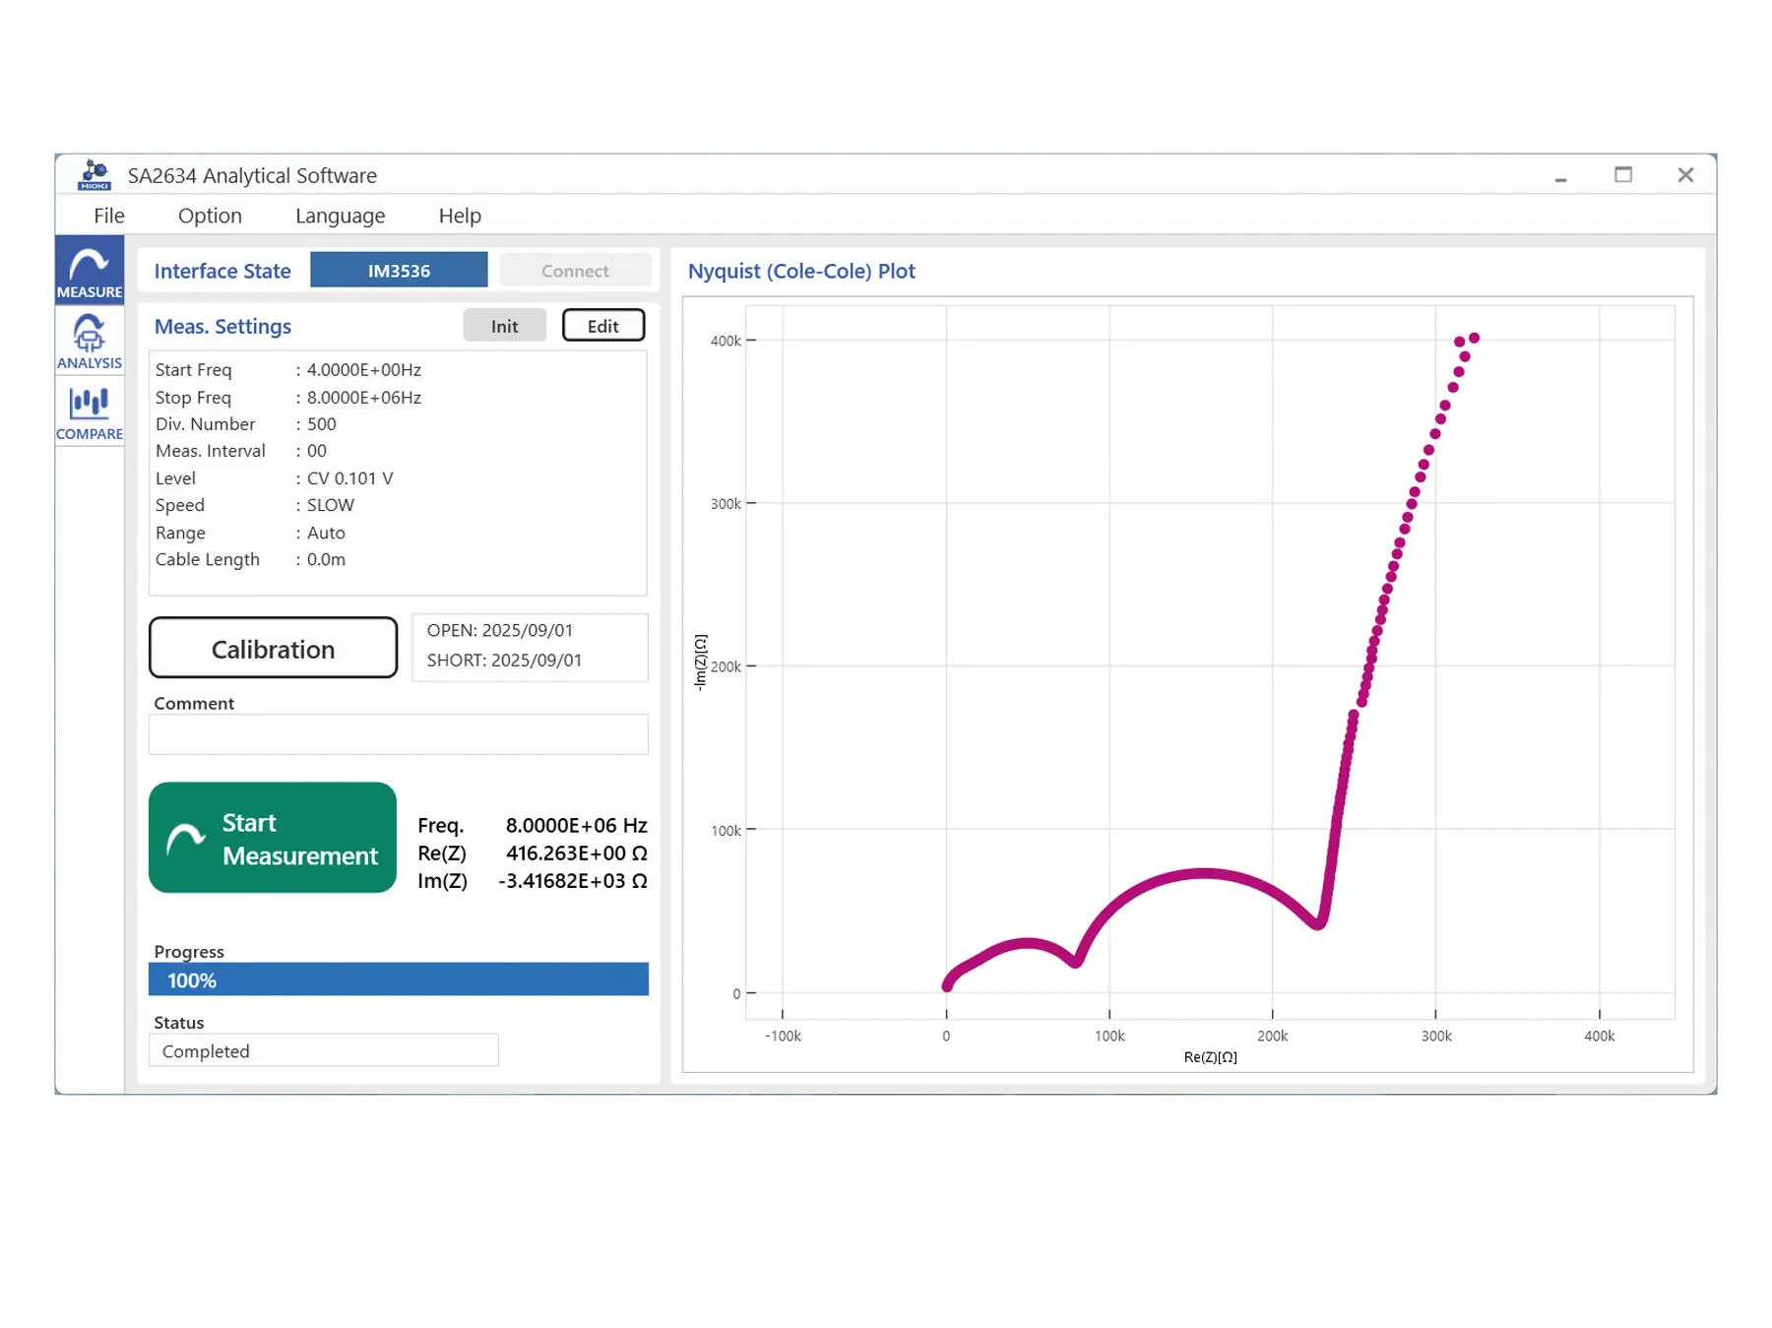This screenshot has height=1328, width=1772.
Task: Open the Language menu
Action: (339, 216)
